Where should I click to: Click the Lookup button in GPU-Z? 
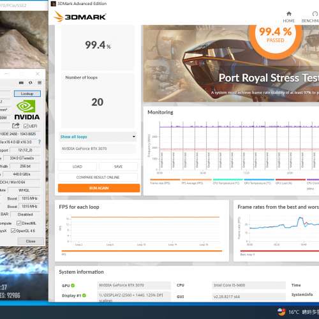point(27,94)
